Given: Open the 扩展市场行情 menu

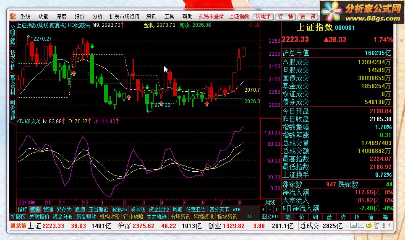Looking at the screenshot, I should (x=125, y=16).
